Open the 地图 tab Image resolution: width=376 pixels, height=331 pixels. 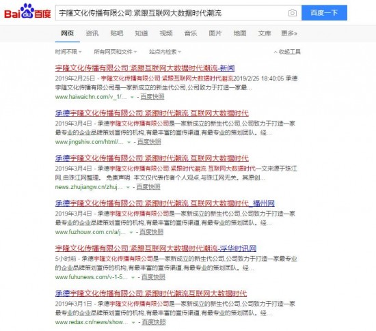pos(240,33)
